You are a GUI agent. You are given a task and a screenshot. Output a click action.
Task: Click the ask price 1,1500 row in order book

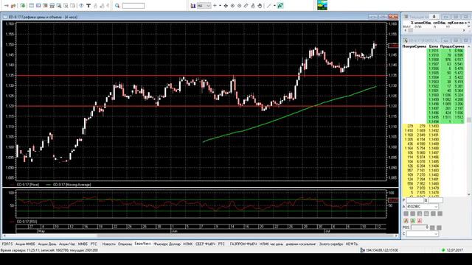pyautogui.click(x=445, y=95)
